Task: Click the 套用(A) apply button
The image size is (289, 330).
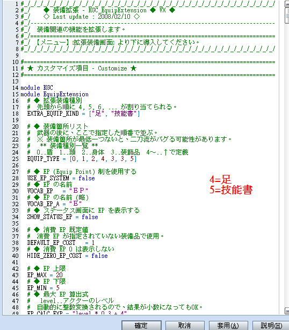Action: 228,325
